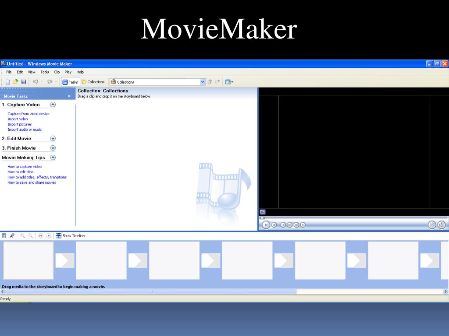The height and width of the screenshot is (336, 449).
Task: Click the storyboard scroll right arrow
Action: click(x=445, y=292)
